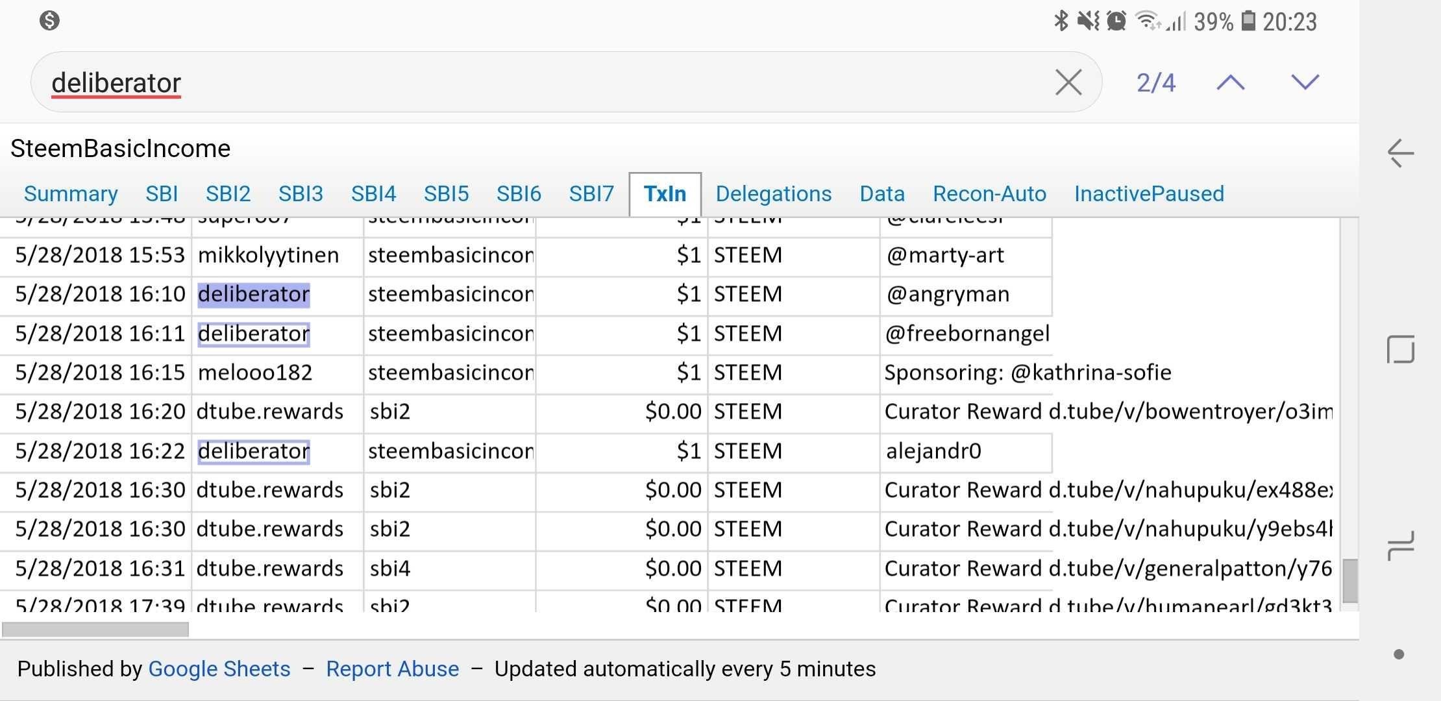
Task: Switch to the SBI2 sheet tab
Action: click(x=228, y=193)
